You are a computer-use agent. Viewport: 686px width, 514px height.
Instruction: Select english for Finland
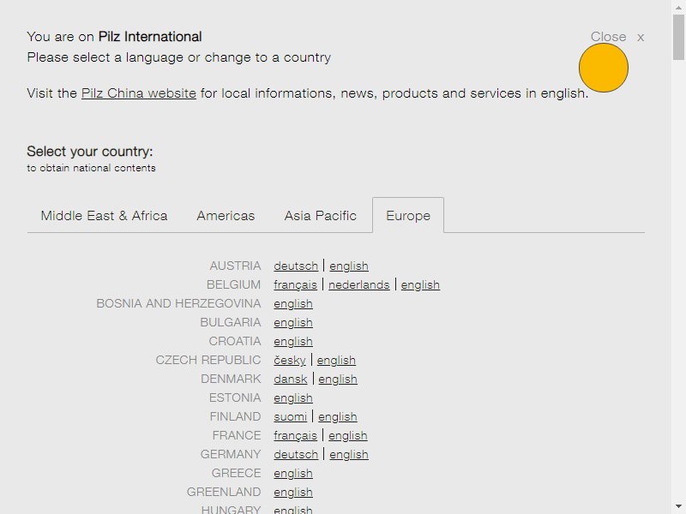pos(337,416)
